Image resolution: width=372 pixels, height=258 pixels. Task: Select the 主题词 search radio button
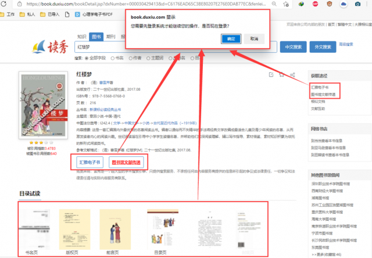[x=148, y=58]
